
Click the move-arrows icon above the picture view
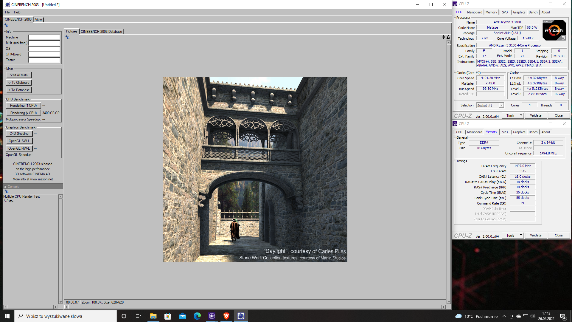[443, 37]
